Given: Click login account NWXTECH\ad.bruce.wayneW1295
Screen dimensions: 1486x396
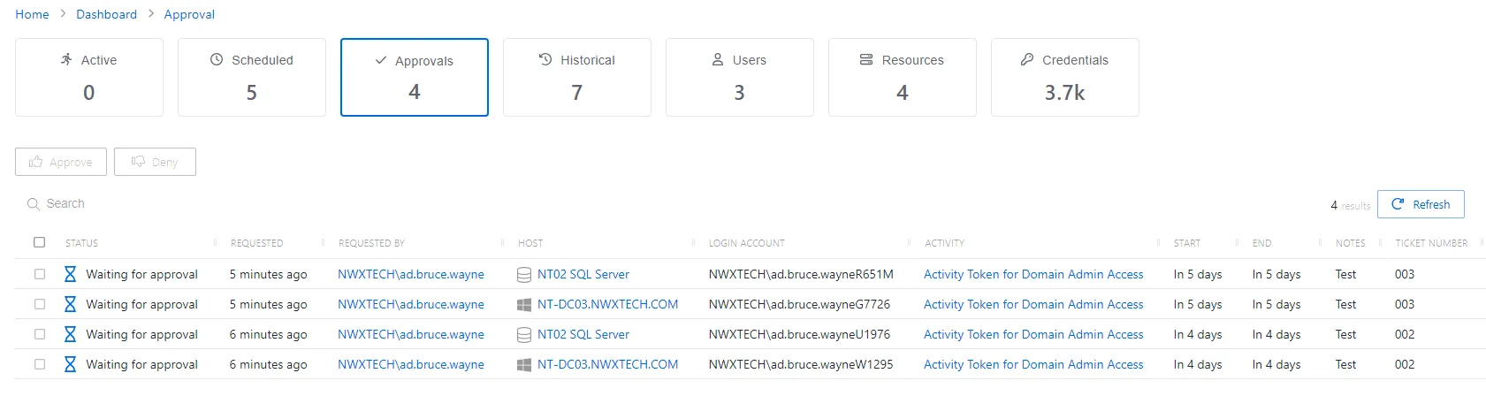Looking at the screenshot, I should (x=801, y=364).
